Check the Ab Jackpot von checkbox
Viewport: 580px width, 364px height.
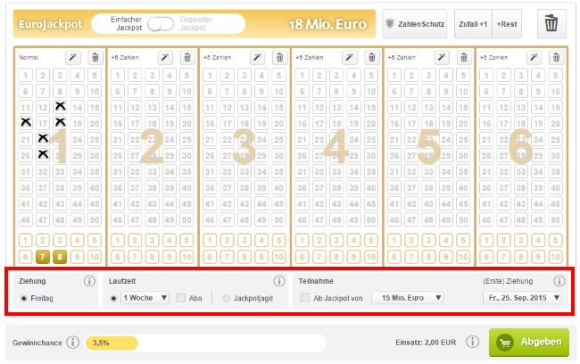tap(305, 298)
